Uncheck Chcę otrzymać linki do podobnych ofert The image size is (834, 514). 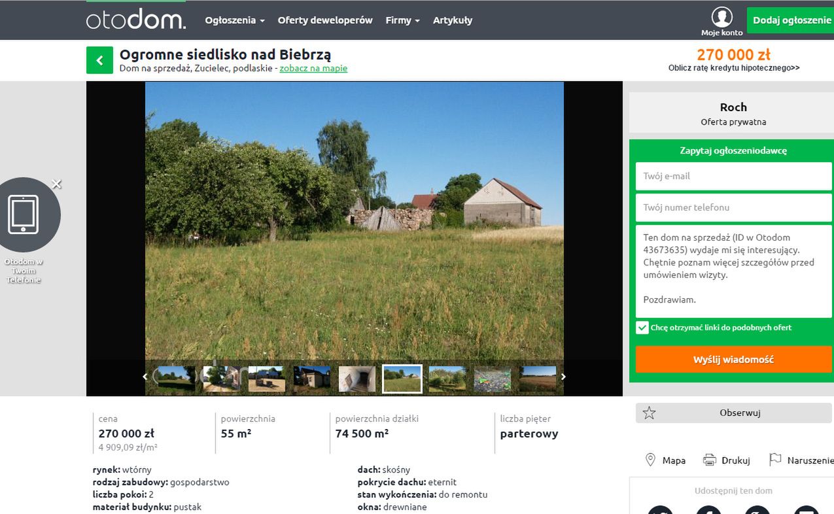click(x=642, y=328)
